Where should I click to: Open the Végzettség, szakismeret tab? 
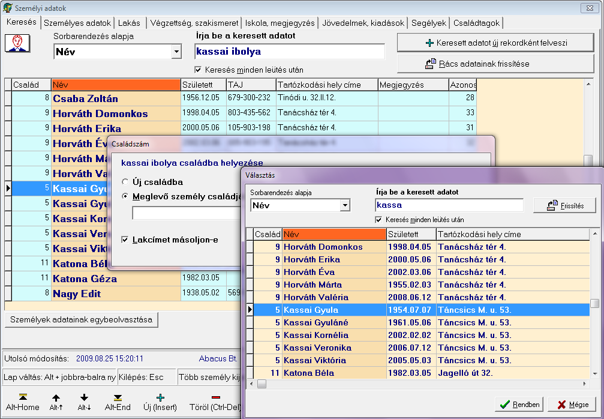(x=194, y=23)
